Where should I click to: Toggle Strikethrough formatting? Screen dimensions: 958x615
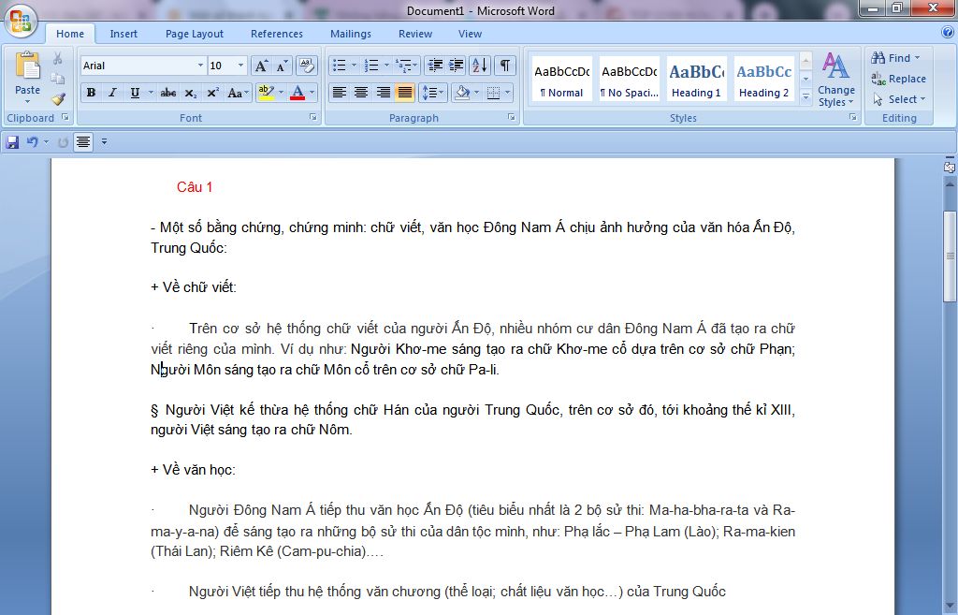click(168, 93)
